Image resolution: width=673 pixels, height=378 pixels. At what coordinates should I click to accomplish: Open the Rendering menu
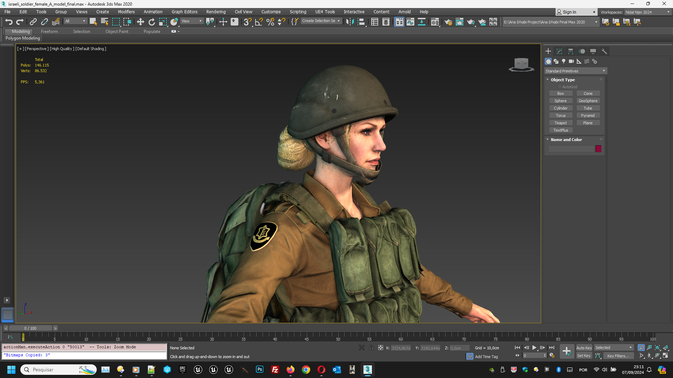tap(216, 12)
